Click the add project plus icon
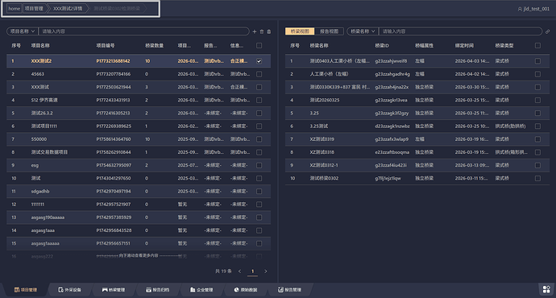556x298 pixels. [x=255, y=31]
